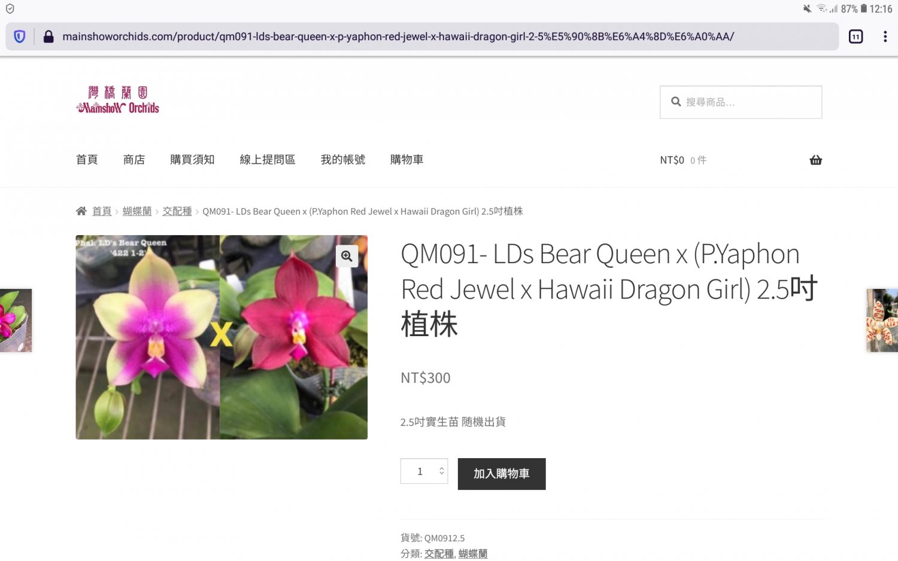
Task: Click the home icon in breadcrumb
Action: click(x=81, y=211)
